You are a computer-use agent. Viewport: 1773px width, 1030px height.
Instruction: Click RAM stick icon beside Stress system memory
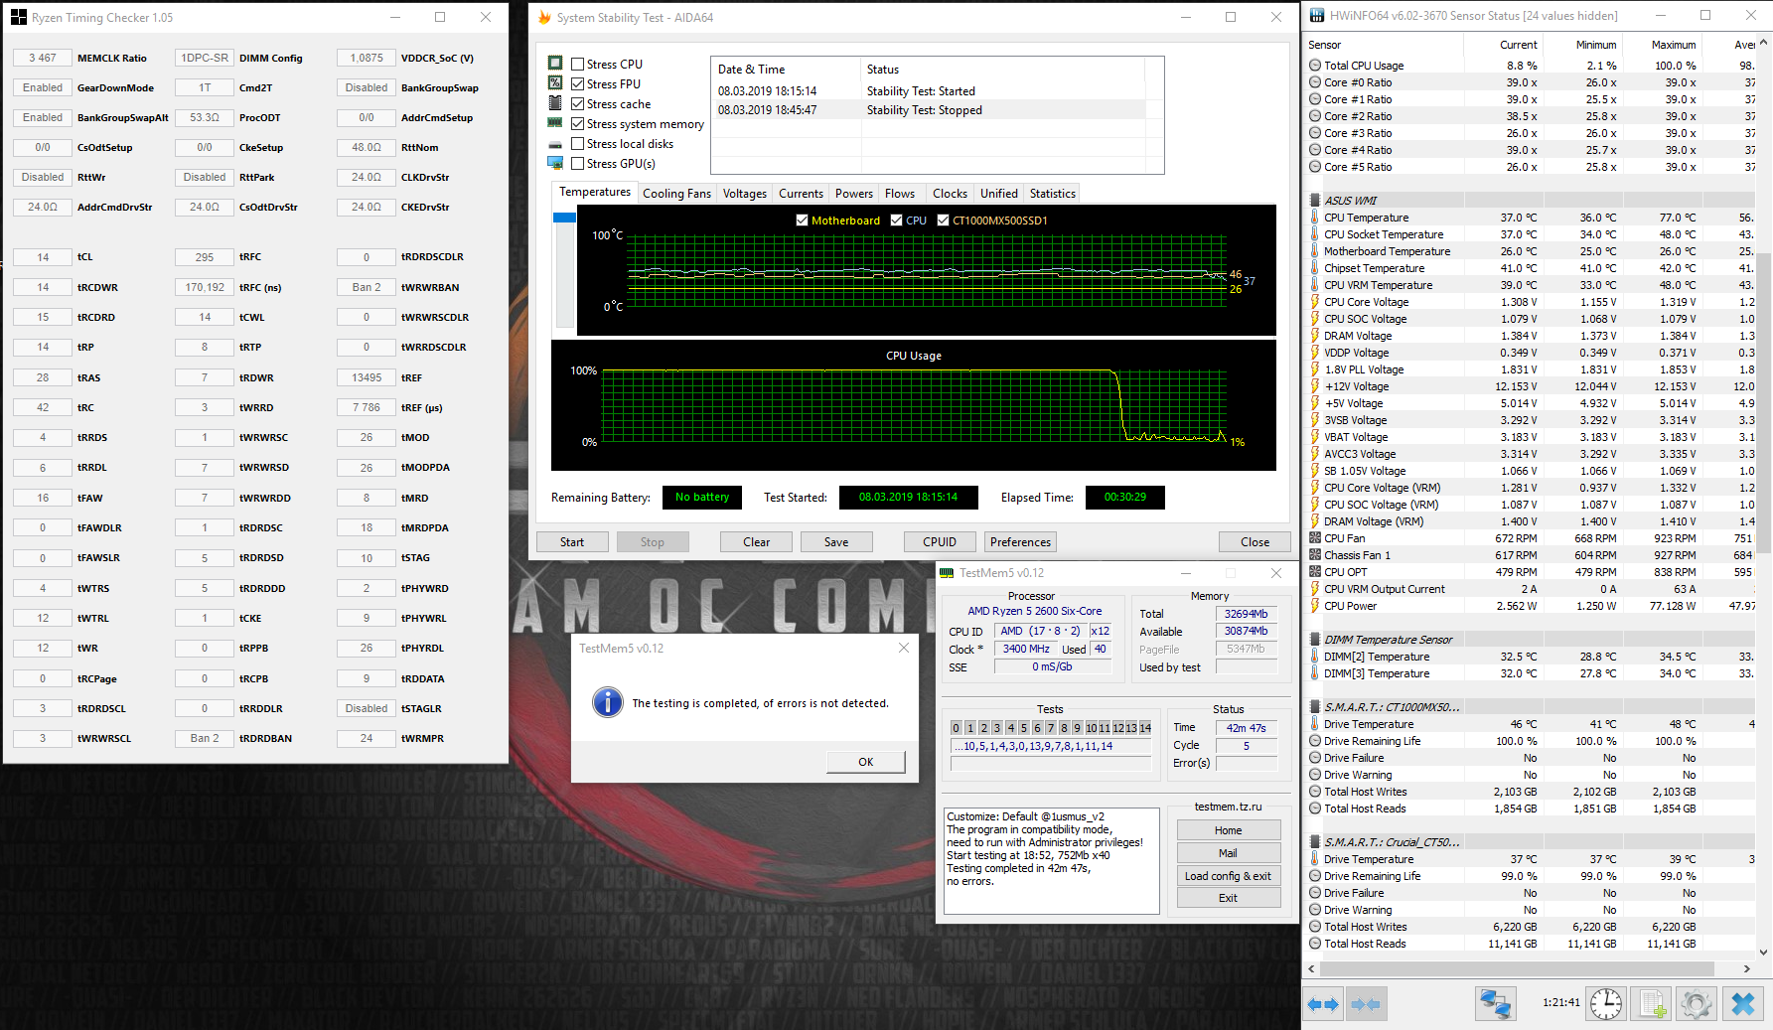point(555,122)
